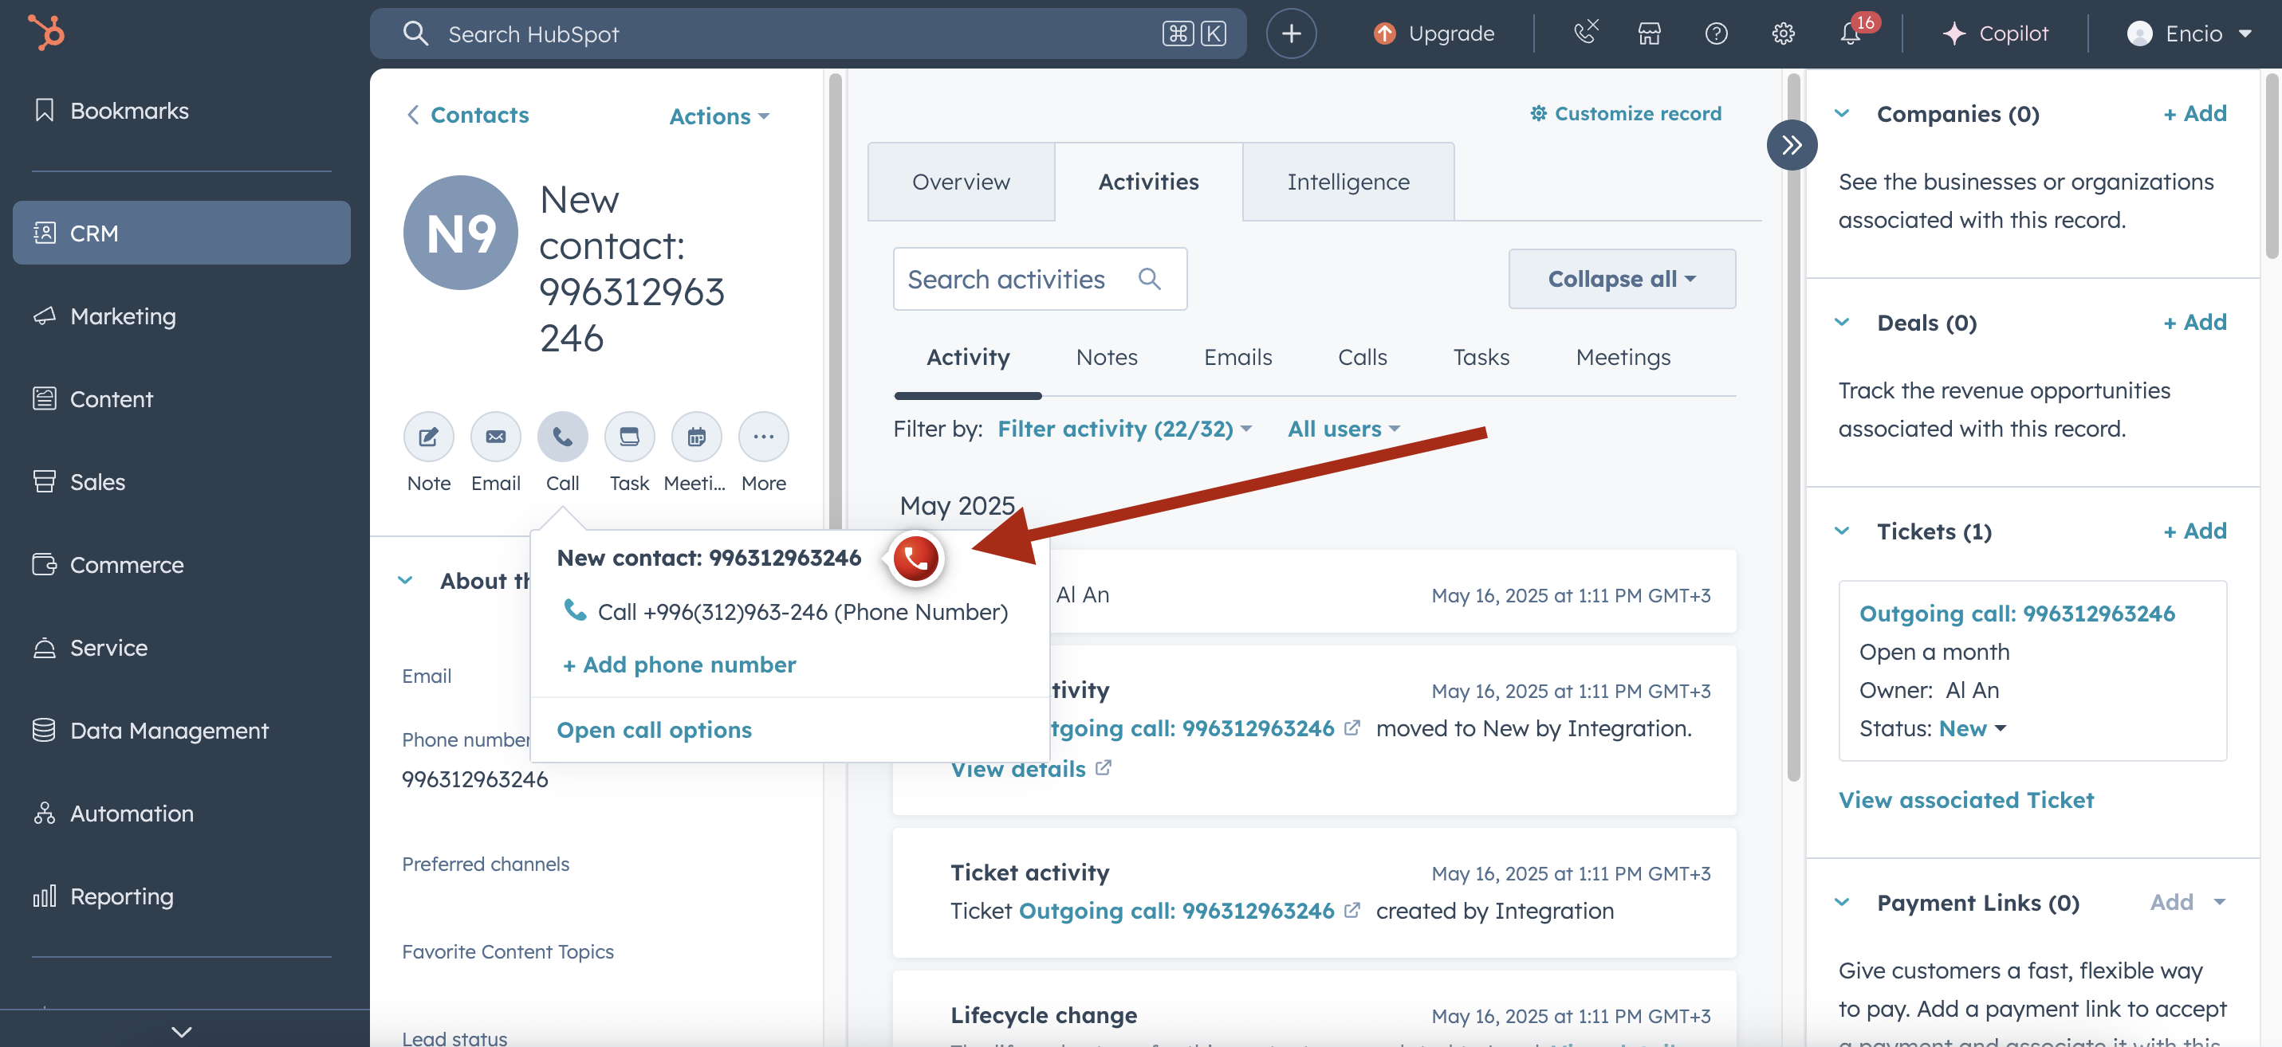Open the Collapse all dropdown
The width and height of the screenshot is (2282, 1047).
click(1621, 279)
